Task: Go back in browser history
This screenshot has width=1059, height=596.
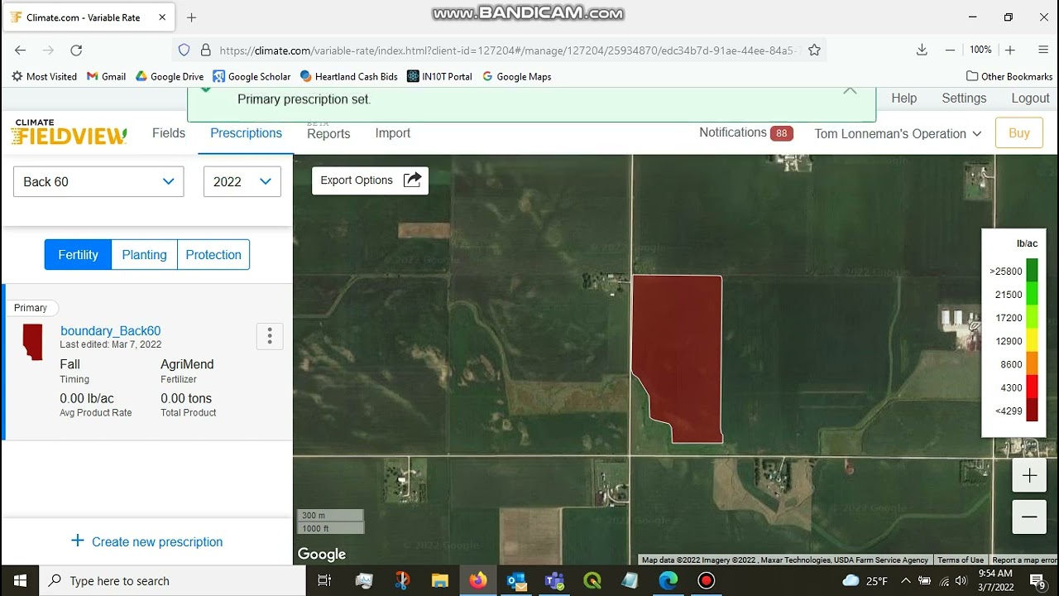Action: point(21,50)
